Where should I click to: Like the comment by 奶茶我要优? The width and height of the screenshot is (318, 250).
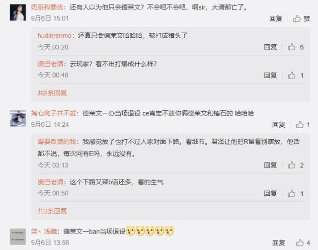(302, 19)
